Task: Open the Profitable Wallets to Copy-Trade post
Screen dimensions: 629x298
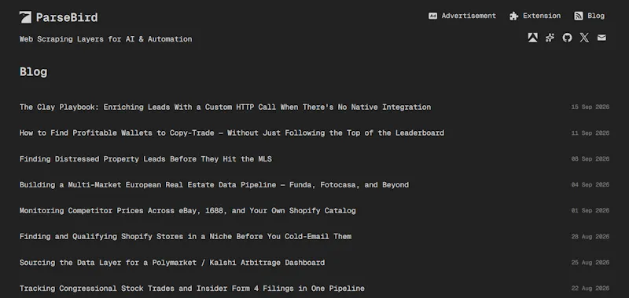Action: (232, 133)
